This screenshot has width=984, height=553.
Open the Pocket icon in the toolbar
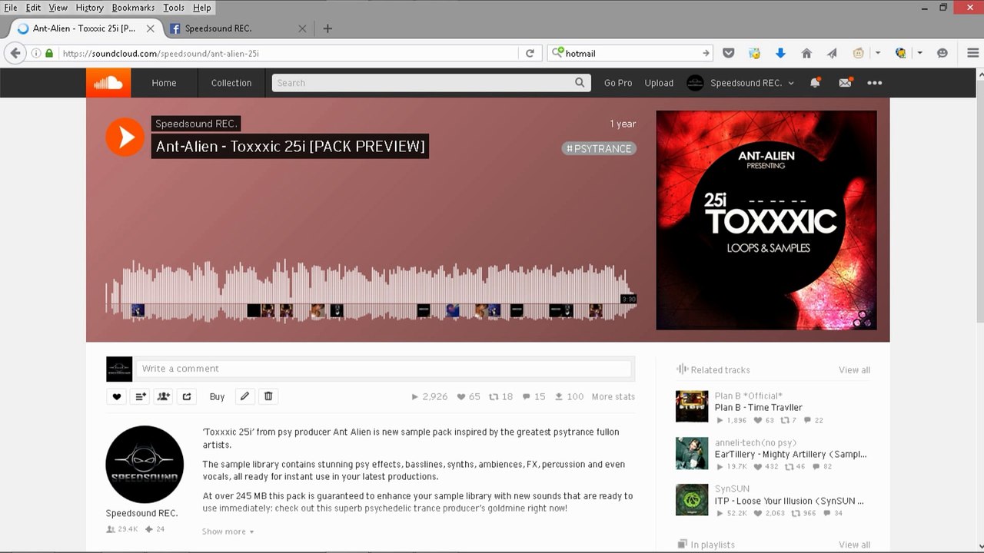[x=729, y=53]
